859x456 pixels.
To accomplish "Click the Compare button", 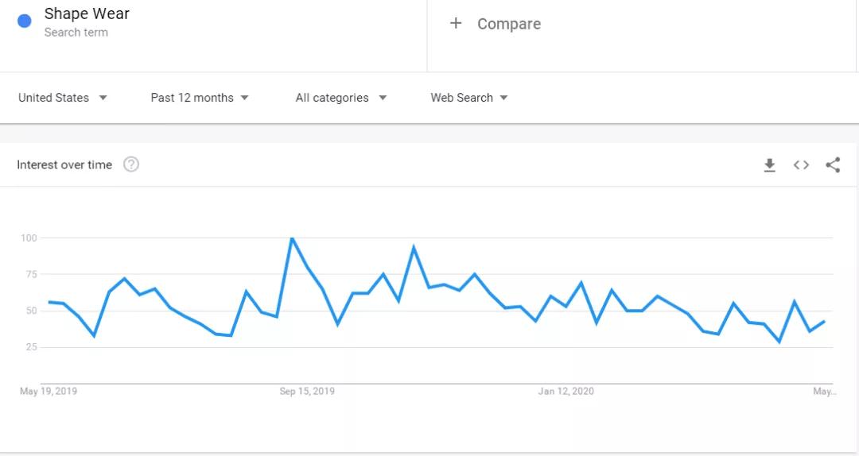I will tap(508, 24).
